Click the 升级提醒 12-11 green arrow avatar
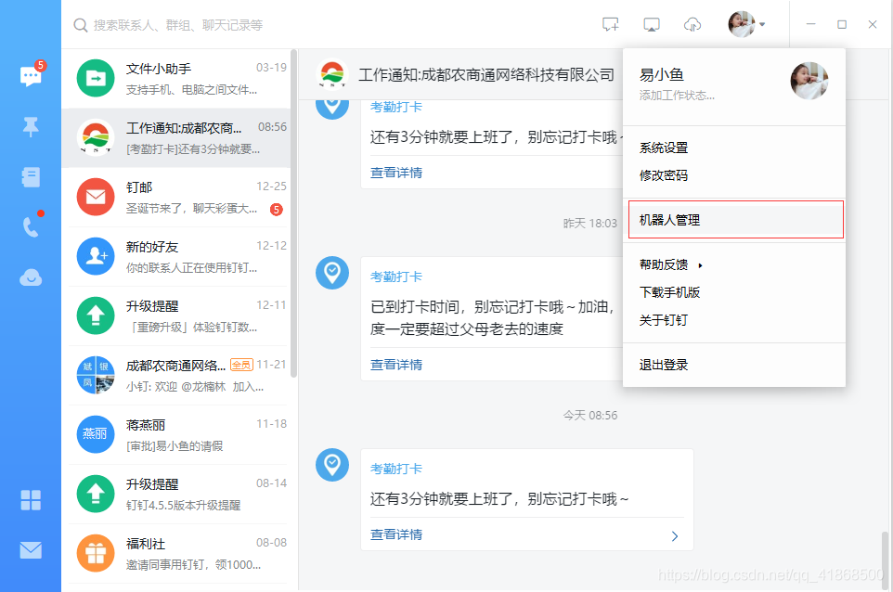 pyautogui.click(x=95, y=315)
